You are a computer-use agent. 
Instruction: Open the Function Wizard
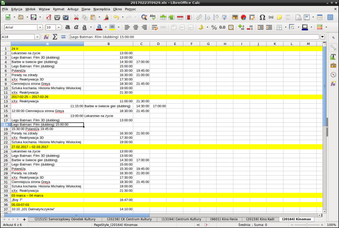click(47, 37)
